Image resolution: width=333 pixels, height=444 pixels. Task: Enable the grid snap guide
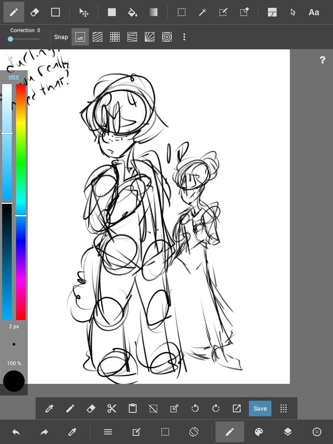(115, 37)
